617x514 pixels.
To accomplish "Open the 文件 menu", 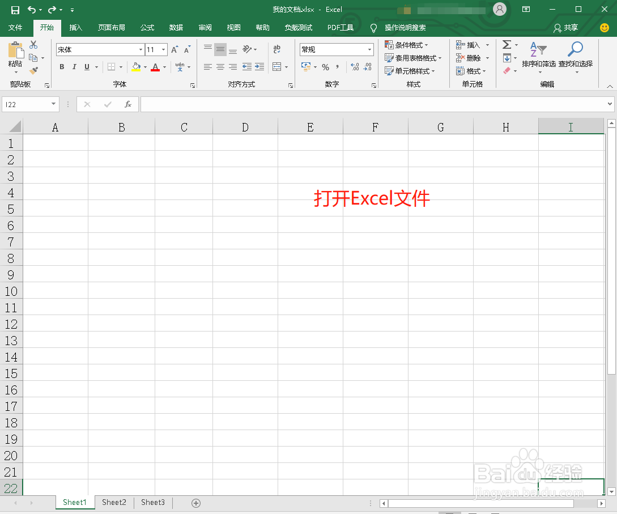I will tap(15, 28).
